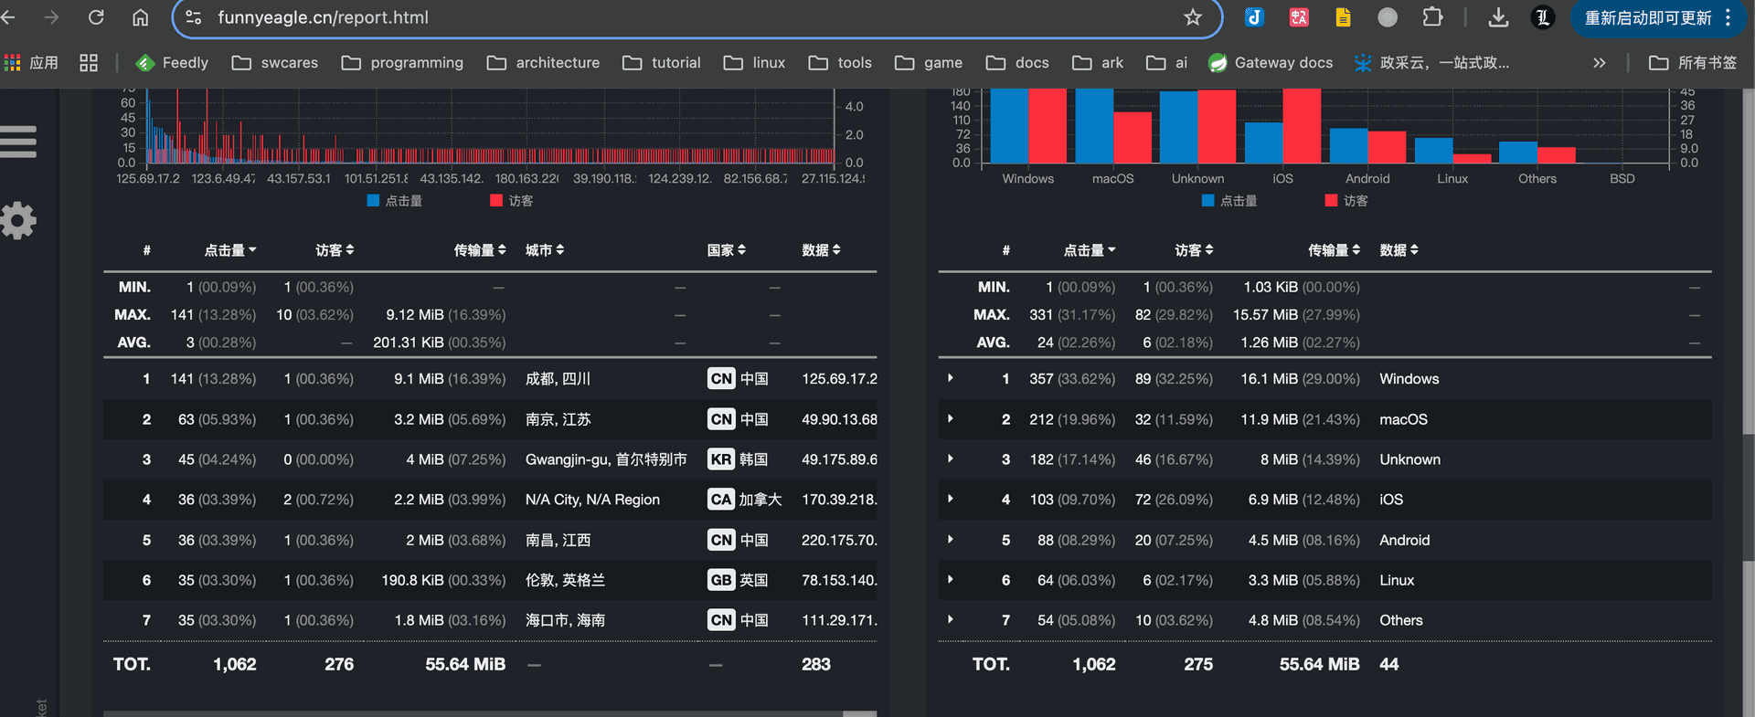Image resolution: width=1755 pixels, height=717 pixels.
Task: Toggle the 点击量 legend under the IP chart
Action: (395, 201)
